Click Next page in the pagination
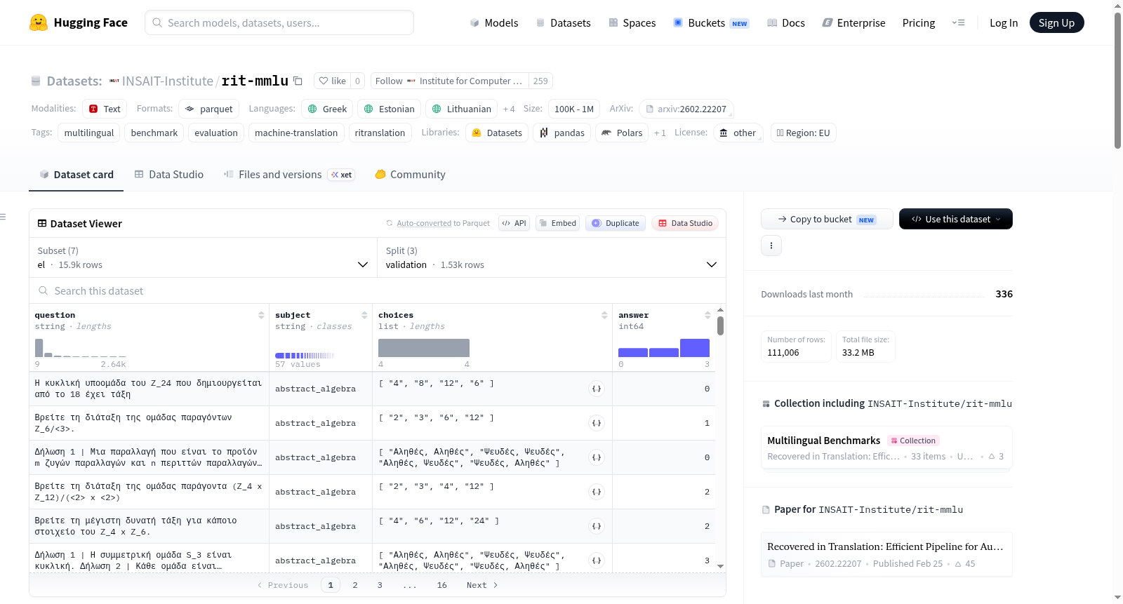1123x604 pixels. pos(482,585)
